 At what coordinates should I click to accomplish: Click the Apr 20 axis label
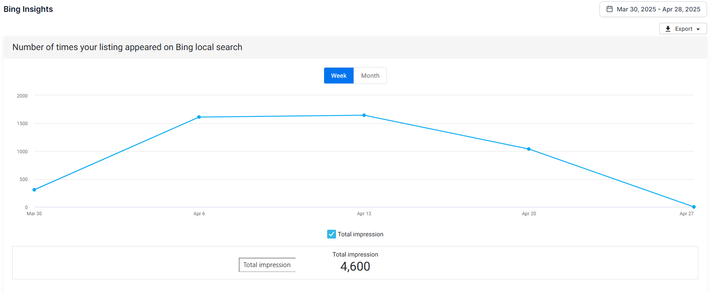point(529,213)
